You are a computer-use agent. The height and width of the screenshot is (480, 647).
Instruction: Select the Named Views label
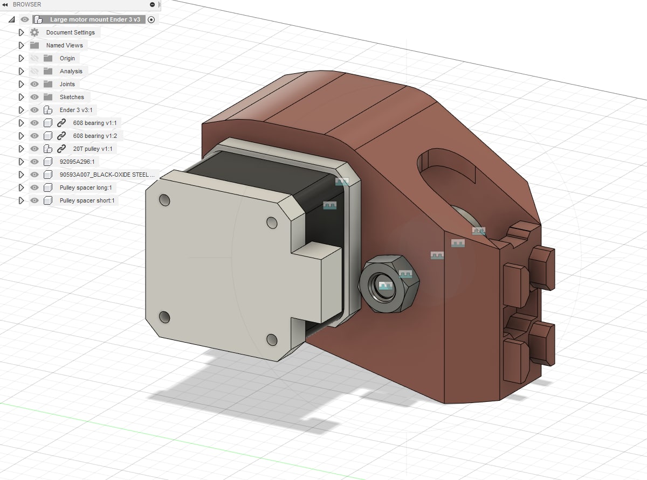(x=64, y=45)
